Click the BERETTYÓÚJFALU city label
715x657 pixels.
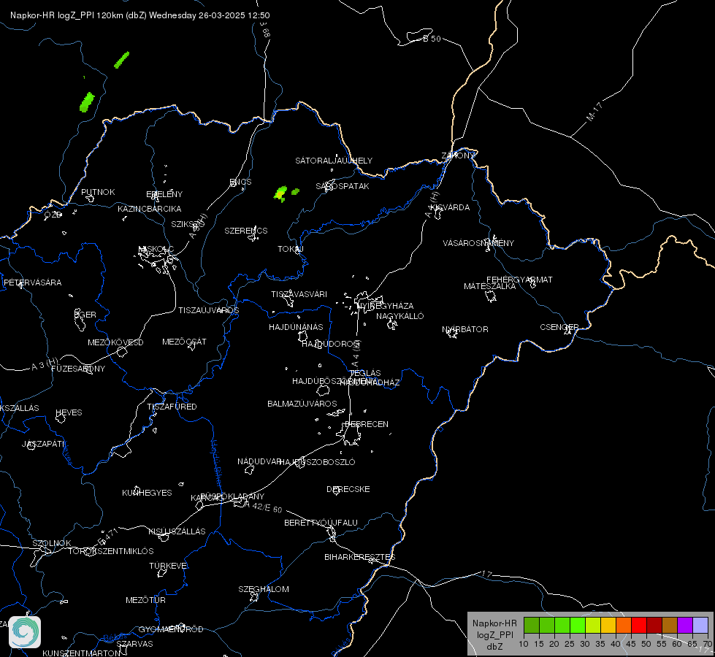pos(321,523)
